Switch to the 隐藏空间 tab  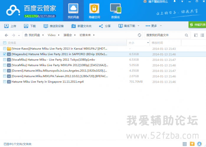94,11
